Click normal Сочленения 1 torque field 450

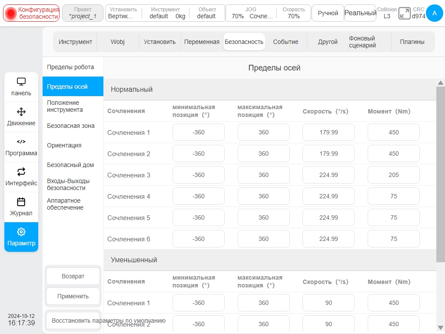(x=394, y=132)
